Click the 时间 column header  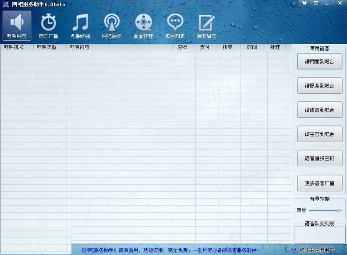(254, 47)
